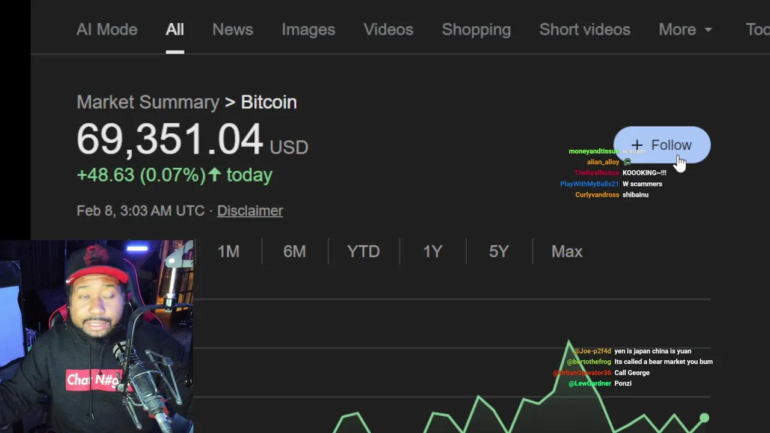
Task: Select the 1M chart range
Action: point(228,251)
